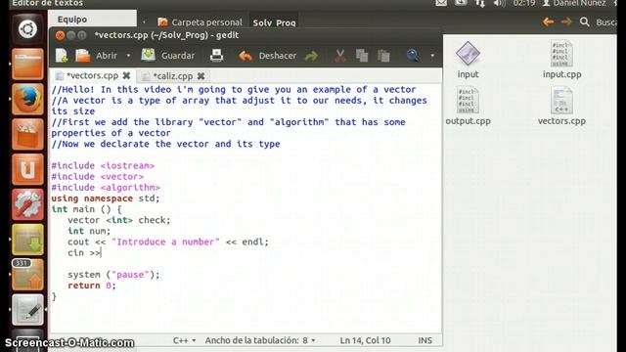This screenshot has height=352, width=626.
Task: Open the mail indicator in top panel
Action: click(x=441, y=3)
